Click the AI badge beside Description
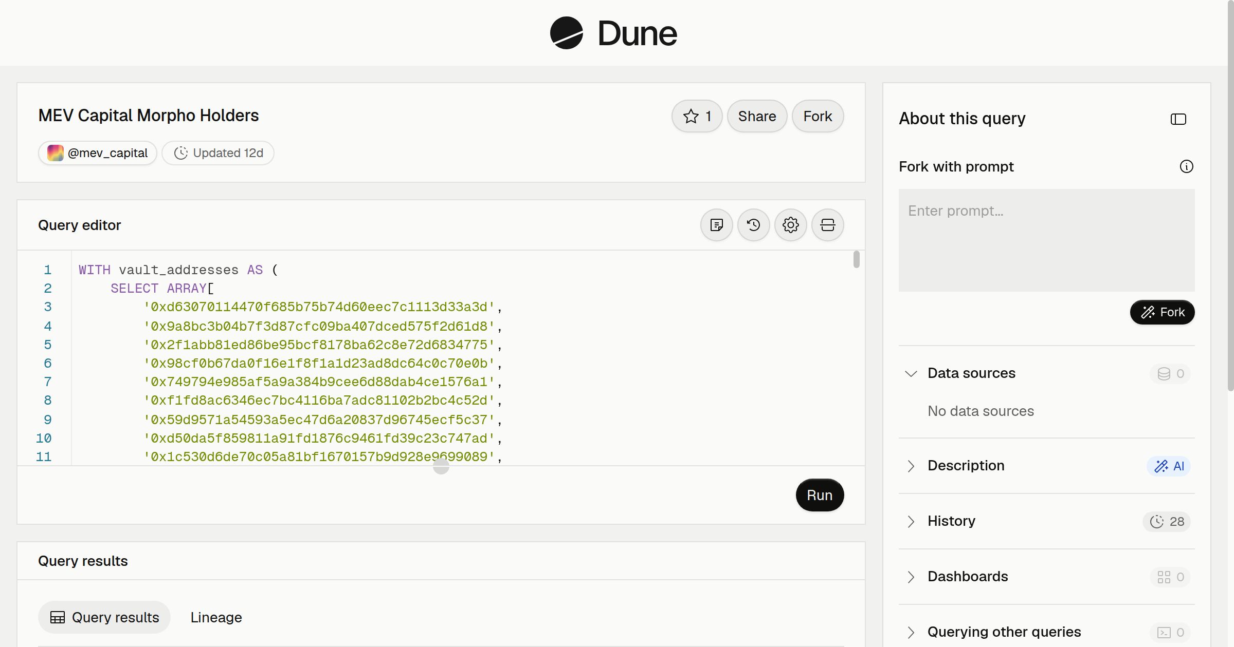Image resolution: width=1234 pixels, height=647 pixels. tap(1169, 466)
